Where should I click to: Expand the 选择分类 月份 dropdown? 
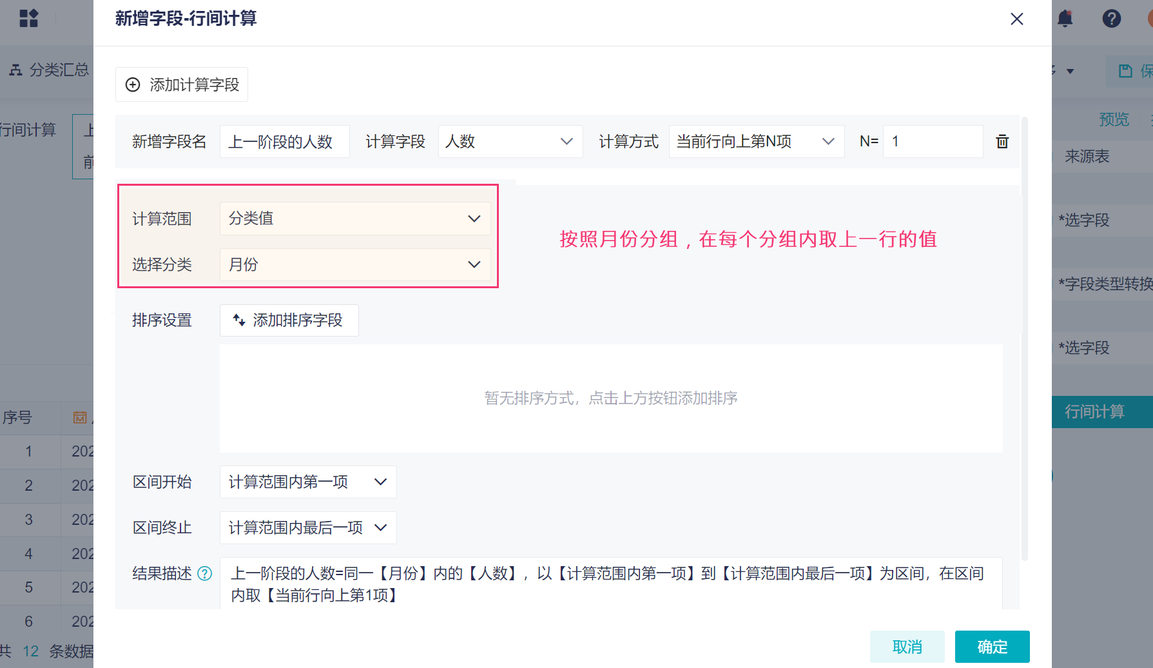(354, 264)
